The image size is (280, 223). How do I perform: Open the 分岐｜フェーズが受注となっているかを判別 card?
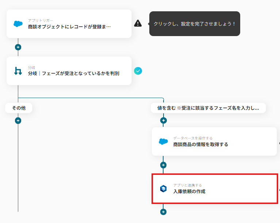pyautogui.click(x=69, y=71)
